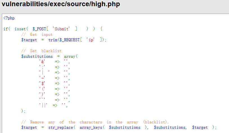The image size is (229, 133).
Task: Click the ';' blacklist entry
Action: click(42, 67)
